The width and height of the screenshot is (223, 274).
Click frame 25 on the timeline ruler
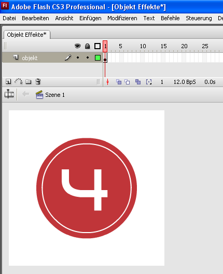coord(205,46)
